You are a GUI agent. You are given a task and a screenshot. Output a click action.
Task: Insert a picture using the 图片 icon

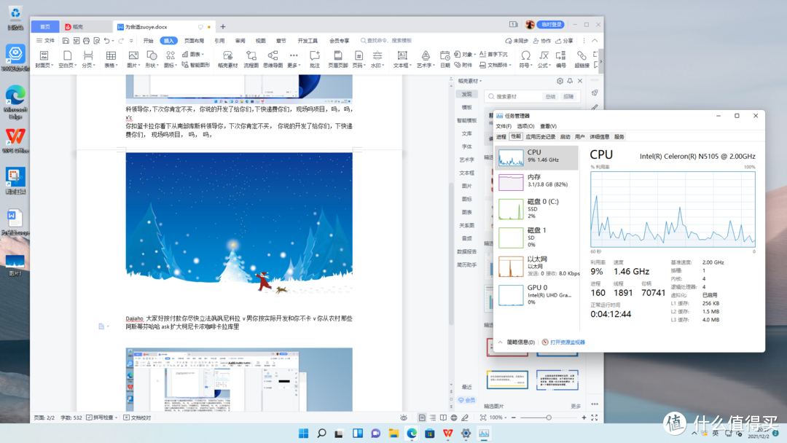point(134,56)
